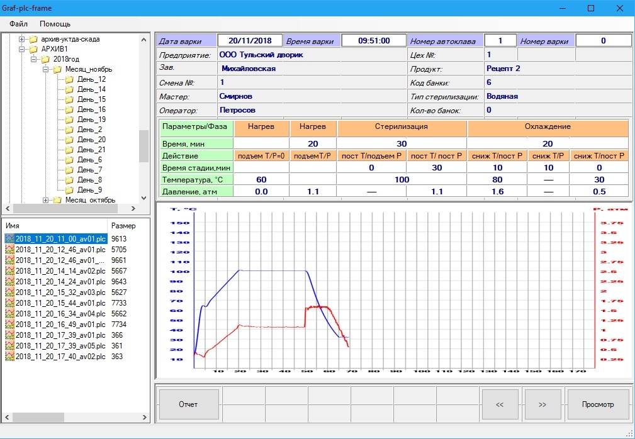
Task: Click chart icon of 2018_11_20_16_34_av04.plc
Action: 9,314
